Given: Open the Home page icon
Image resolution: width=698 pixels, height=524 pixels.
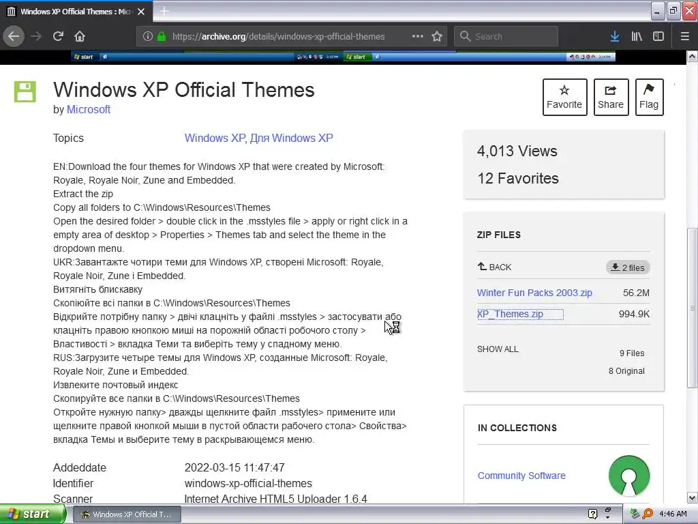Looking at the screenshot, I should point(80,36).
